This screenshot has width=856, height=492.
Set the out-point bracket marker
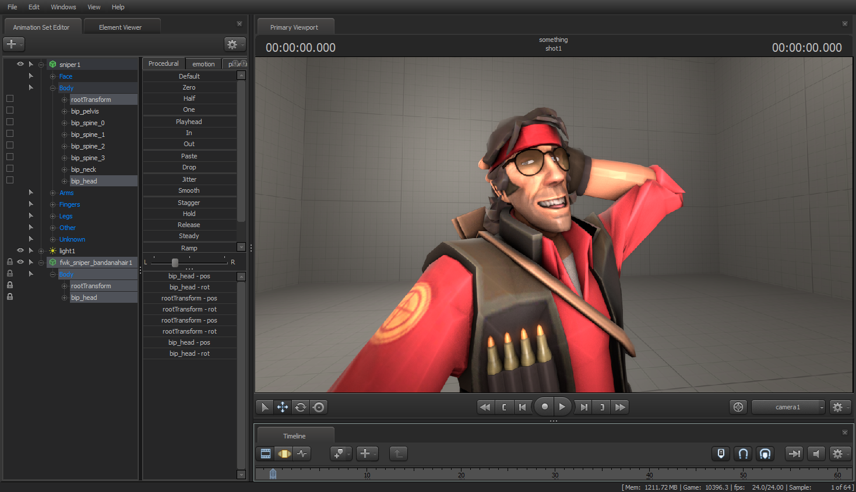click(602, 407)
